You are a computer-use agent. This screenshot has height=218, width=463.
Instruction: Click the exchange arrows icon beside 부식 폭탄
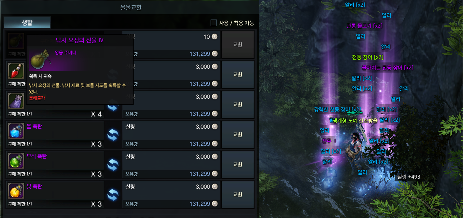pyautogui.click(x=113, y=165)
